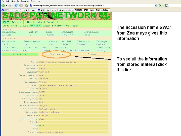Click the English name value Maize, Corn
Screen dimensions: 181x136
click(67, 35)
